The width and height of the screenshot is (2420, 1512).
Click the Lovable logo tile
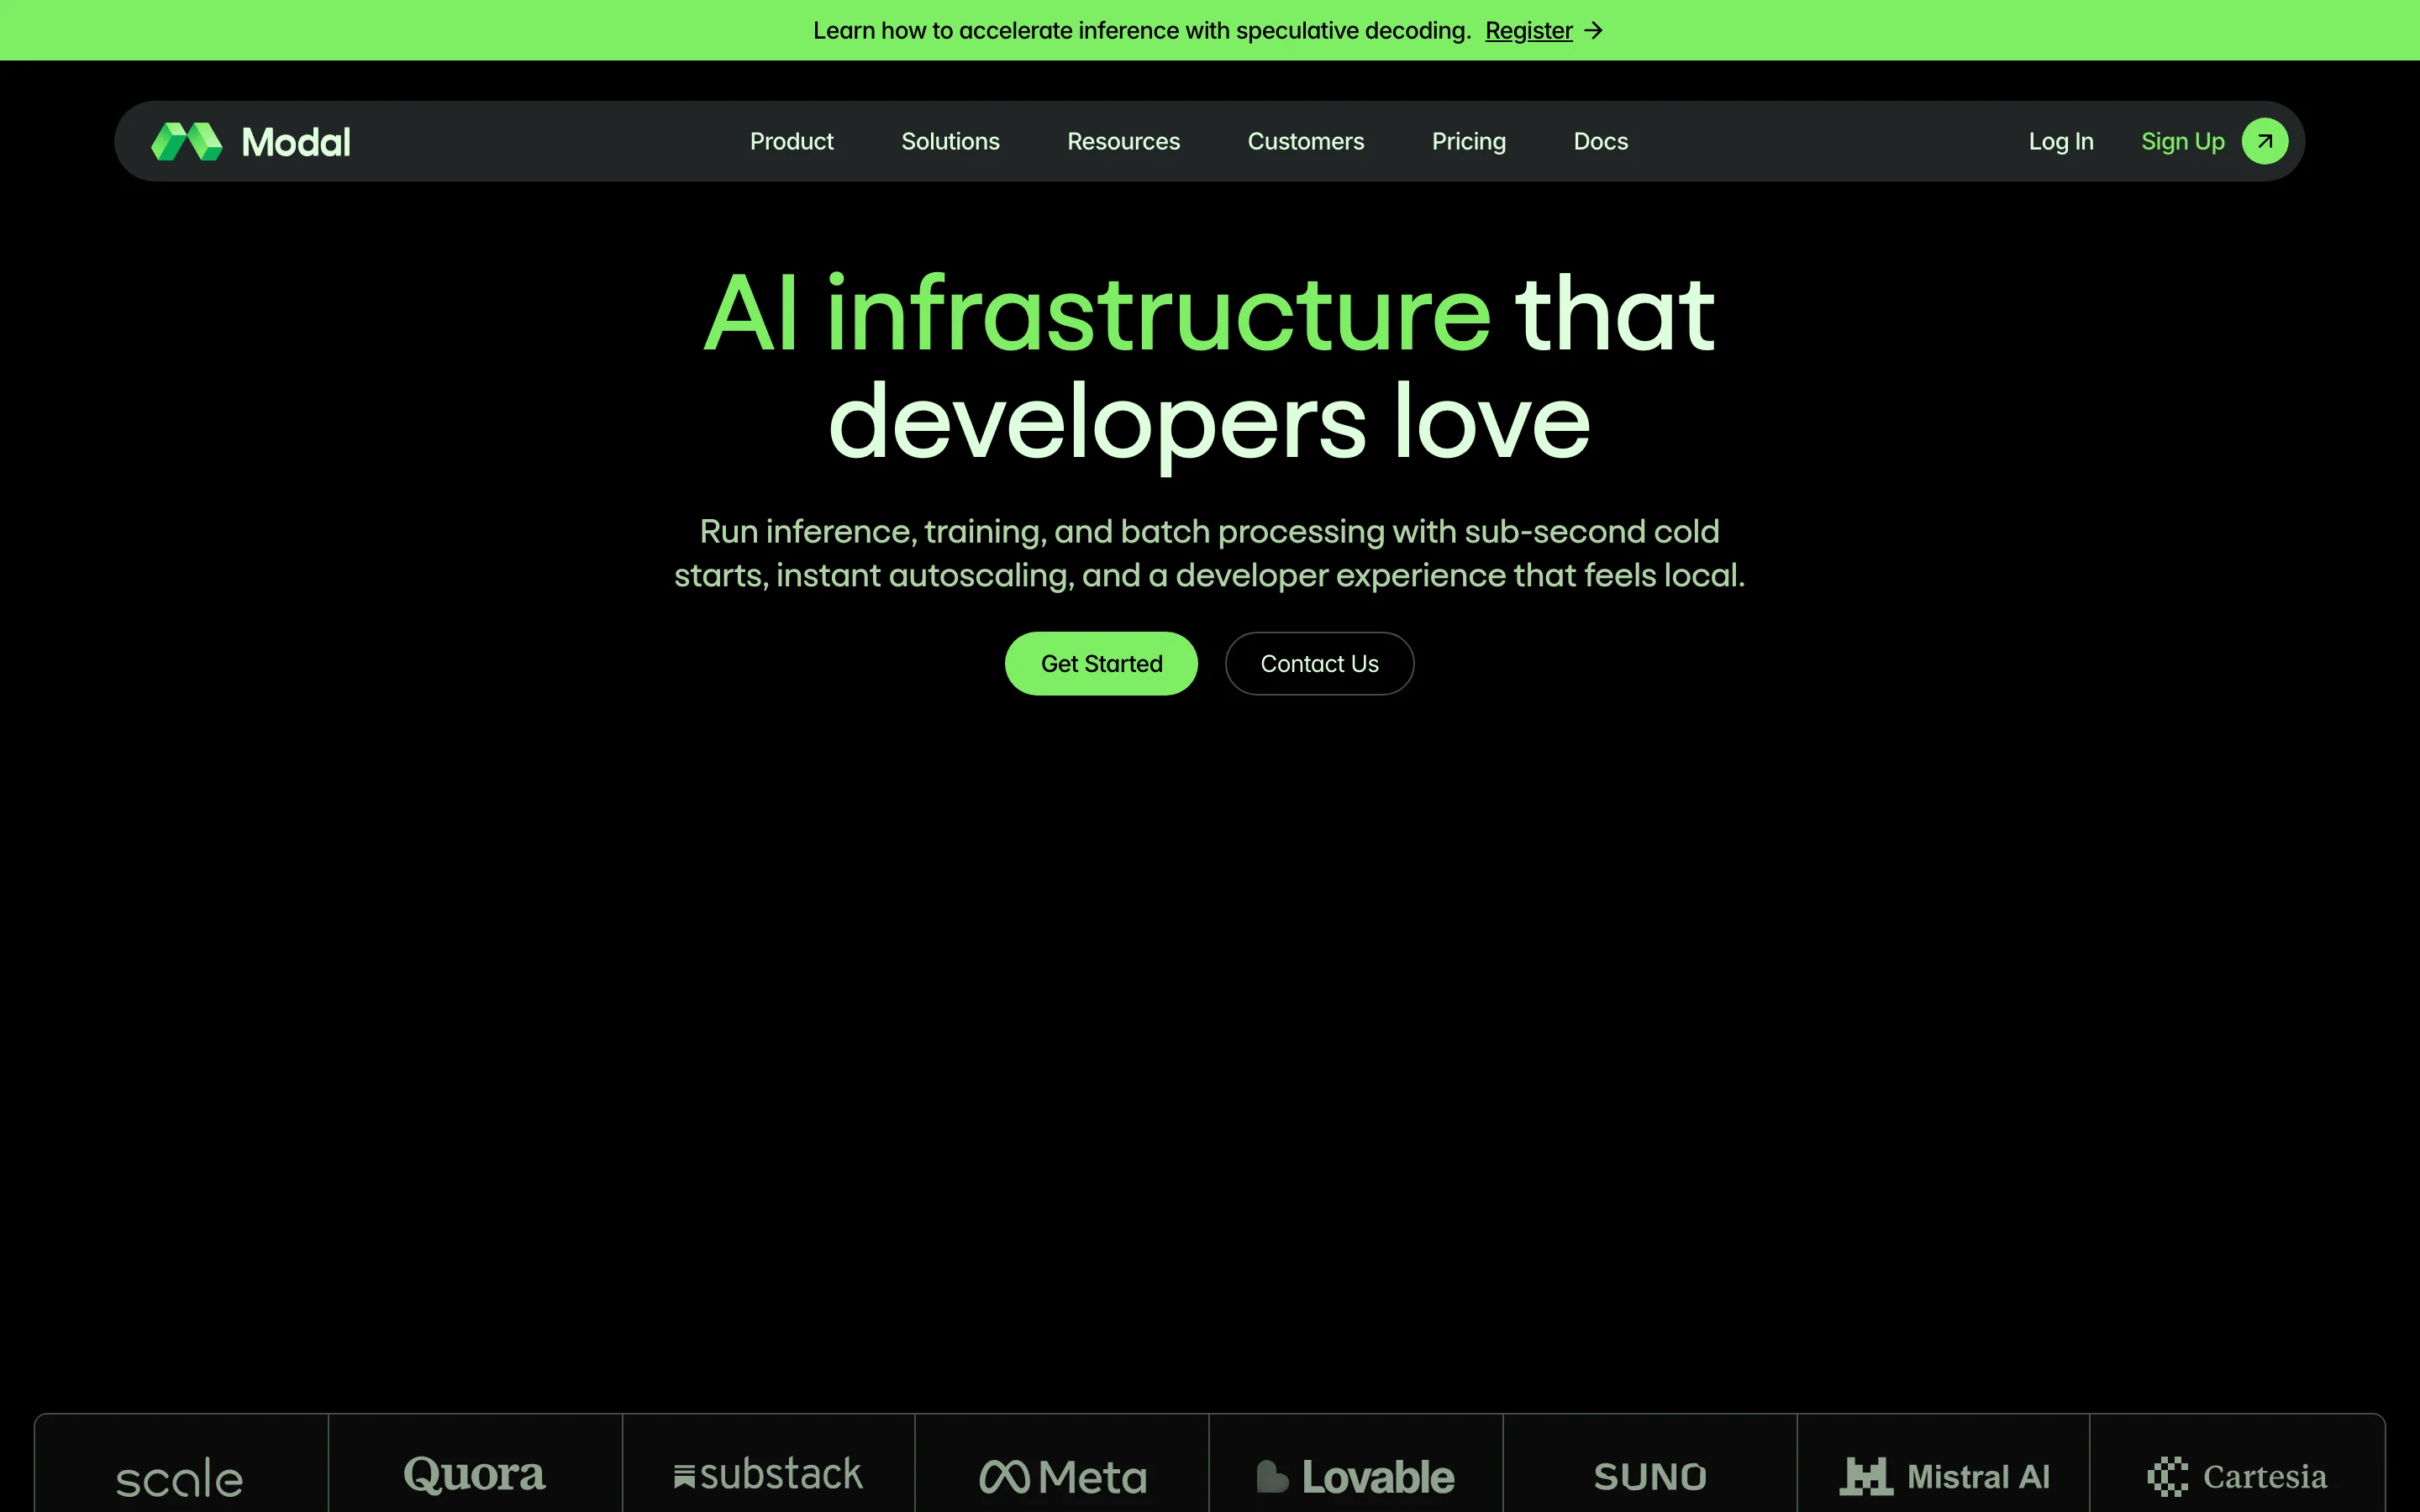tap(1355, 1476)
